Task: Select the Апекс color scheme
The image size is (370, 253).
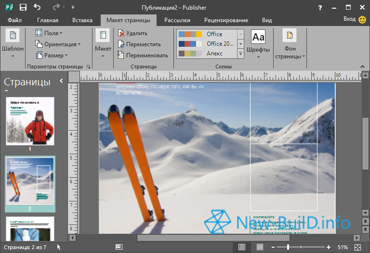Action: pos(207,53)
